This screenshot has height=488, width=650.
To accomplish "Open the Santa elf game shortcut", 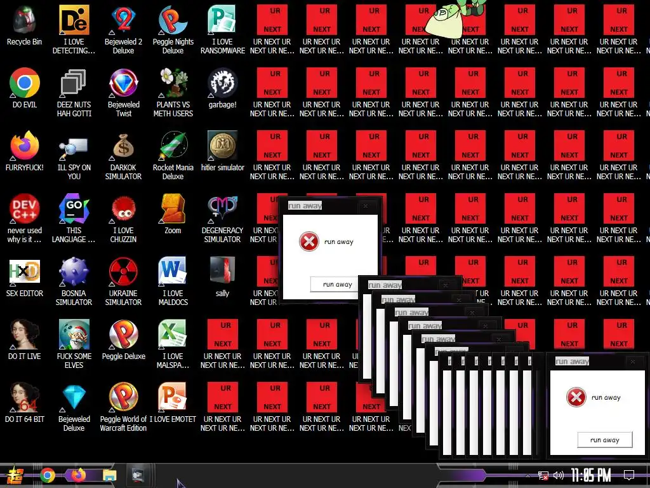I will point(74,334).
